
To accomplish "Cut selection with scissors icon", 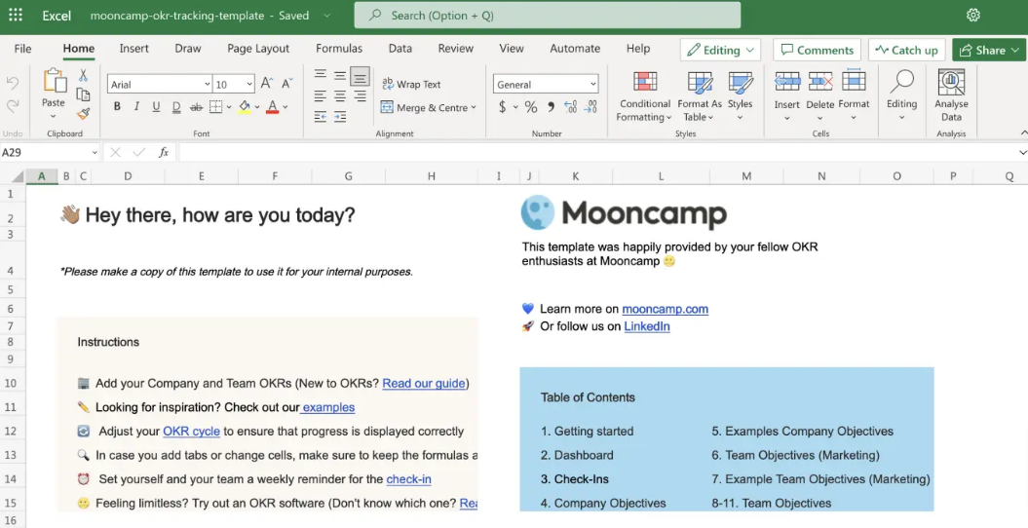I will (83, 75).
